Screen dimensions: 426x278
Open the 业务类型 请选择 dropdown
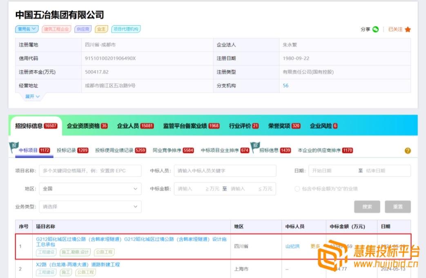90,207
